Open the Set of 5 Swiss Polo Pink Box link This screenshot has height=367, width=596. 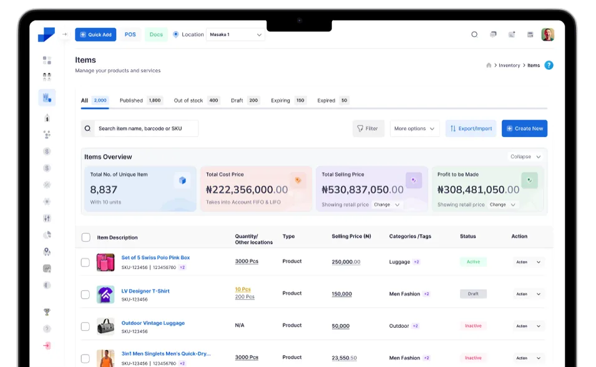tap(155, 257)
